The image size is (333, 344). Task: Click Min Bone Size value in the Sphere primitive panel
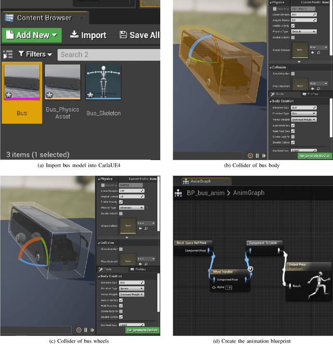tap(132, 283)
